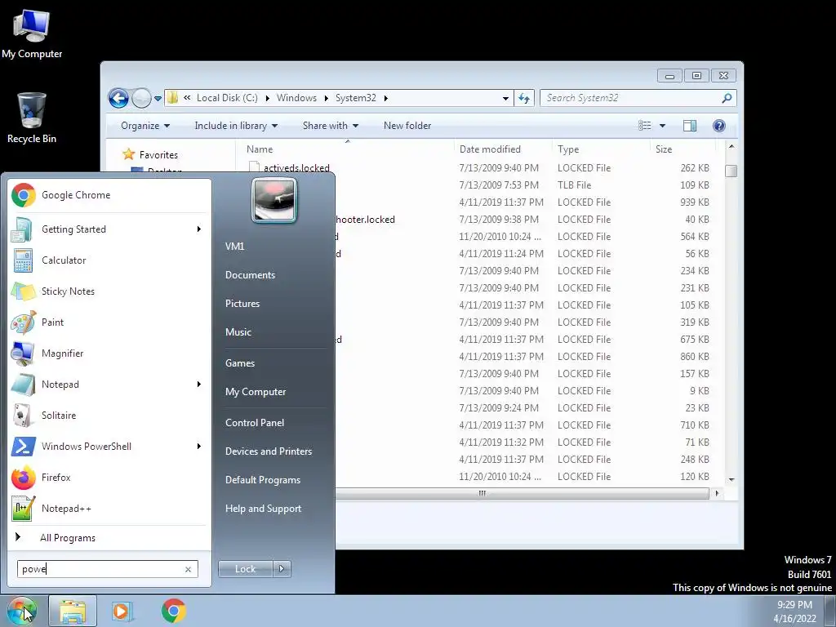Open Documents from Start menu
Viewport: 836px width, 627px height.
(250, 275)
